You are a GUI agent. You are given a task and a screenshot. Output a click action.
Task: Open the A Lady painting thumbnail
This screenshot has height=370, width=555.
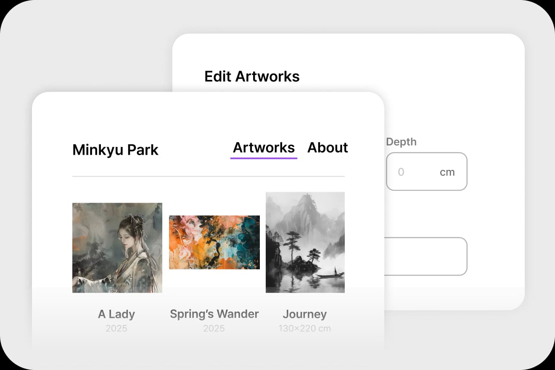(117, 248)
